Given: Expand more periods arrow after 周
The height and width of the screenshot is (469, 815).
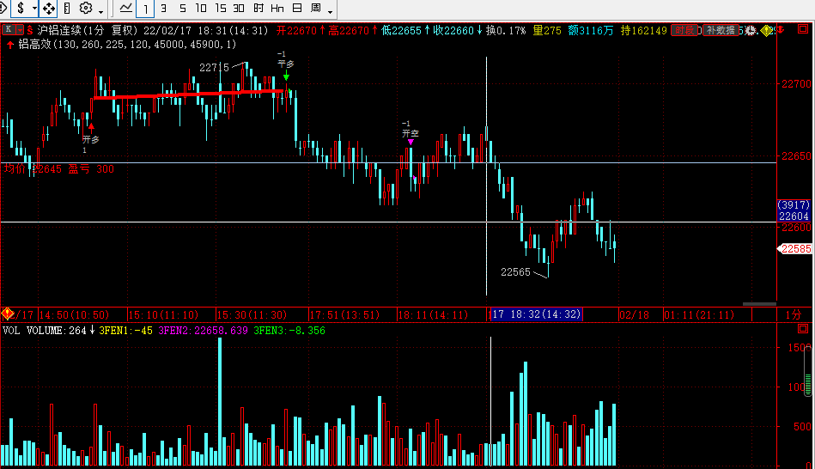Looking at the screenshot, I should click(x=330, y=11).
